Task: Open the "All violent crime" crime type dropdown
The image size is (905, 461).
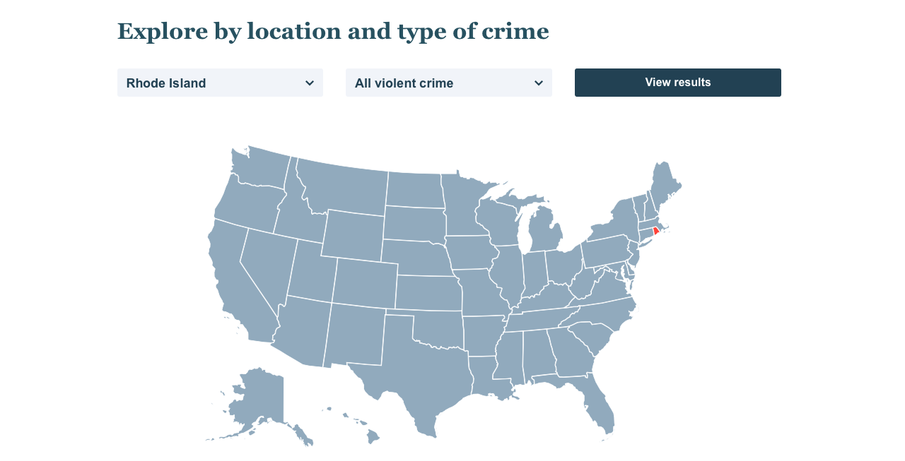Action: 449,83
